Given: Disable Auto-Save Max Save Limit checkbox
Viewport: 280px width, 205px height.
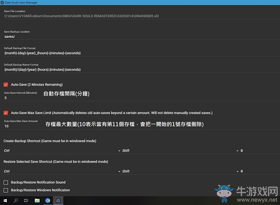Looking at the screenshot, I should (6, 113).
